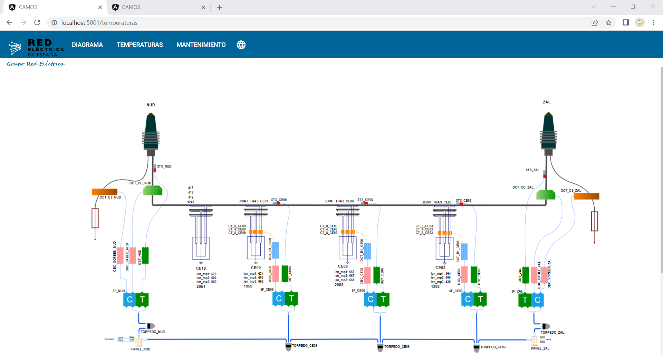663x355 pixels.
Task: Click the red surge arrester near OCT_CS_NUD
Action: click(x=95, y=218)
